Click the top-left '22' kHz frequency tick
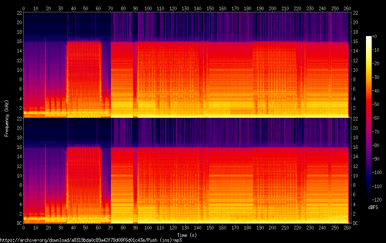This screenshot has width=386, height=243. coord(18,13)
